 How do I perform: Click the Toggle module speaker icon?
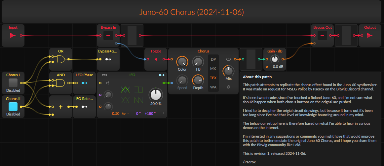tap(156, 59)
